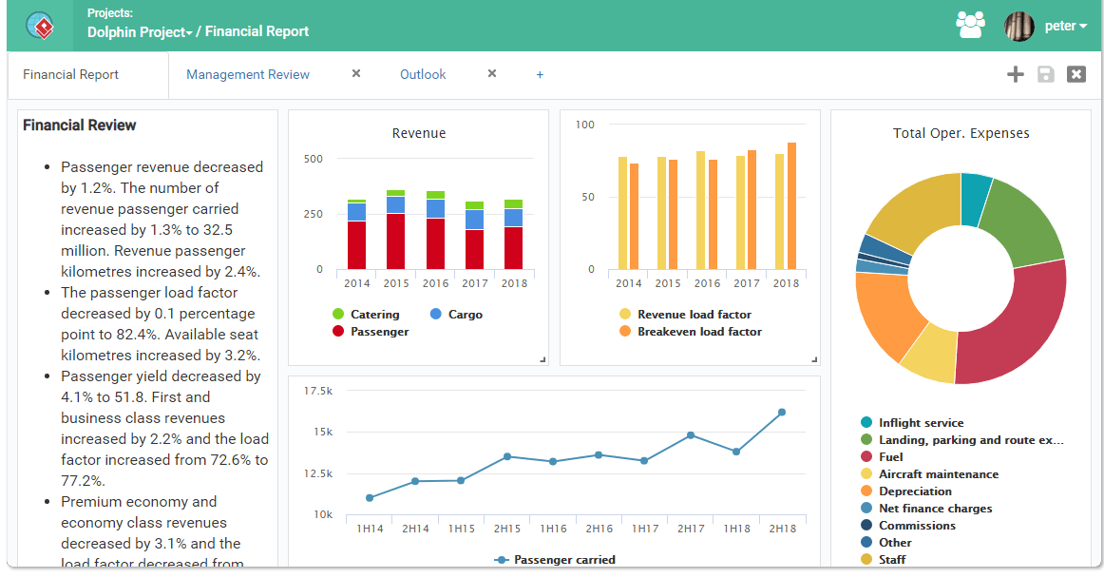1104x578 pixels.
Task: Click the save dashboard icon
Action: (x=1045, y=74)
